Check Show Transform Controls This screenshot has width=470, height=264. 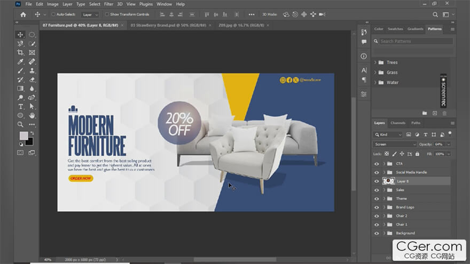(107, 14)
